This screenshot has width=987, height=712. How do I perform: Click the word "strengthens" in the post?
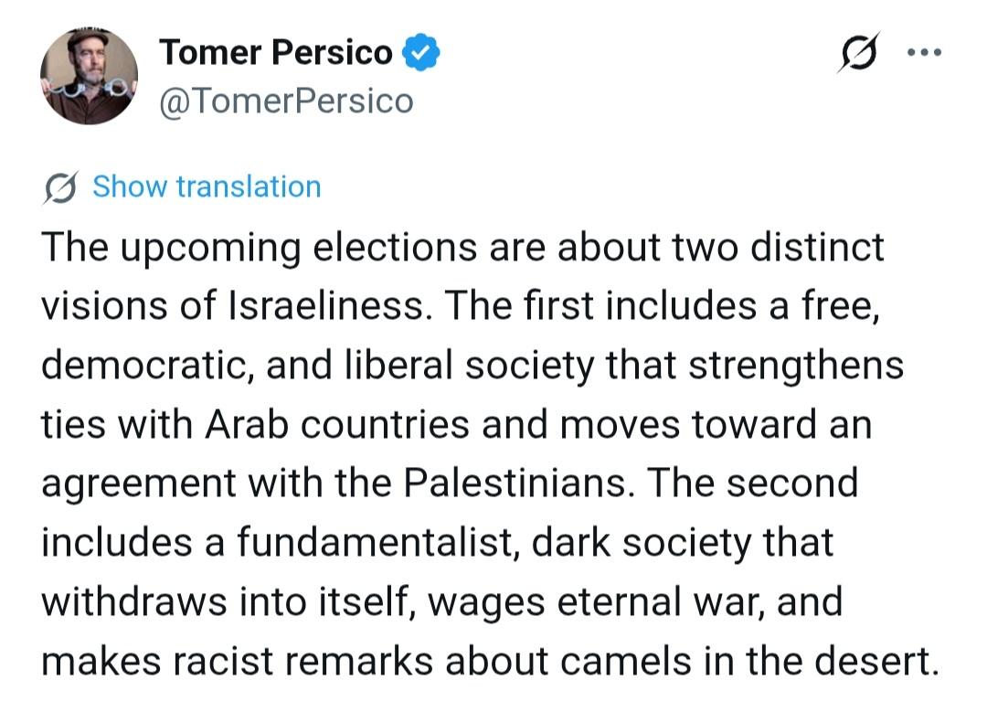795,365
